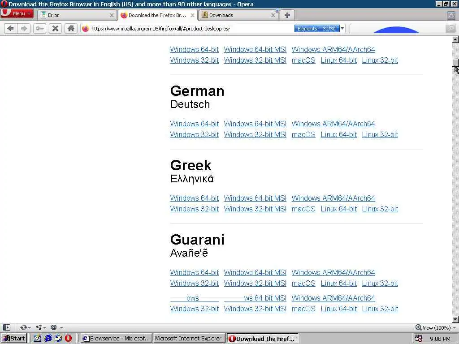459x344 pixels.
Task: Launch Opera from quick launch
Action: pos(68,339)
